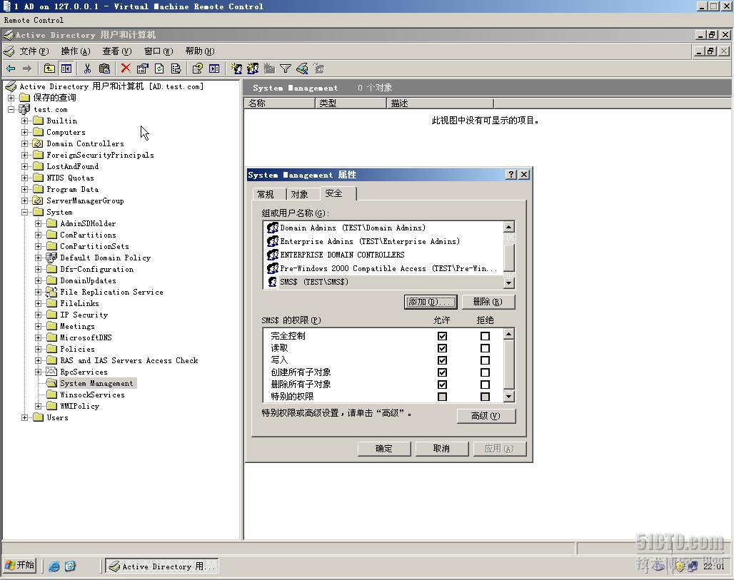734x580 pixels.
Task: Click the 名称 column header
Action: click(280, 103)
